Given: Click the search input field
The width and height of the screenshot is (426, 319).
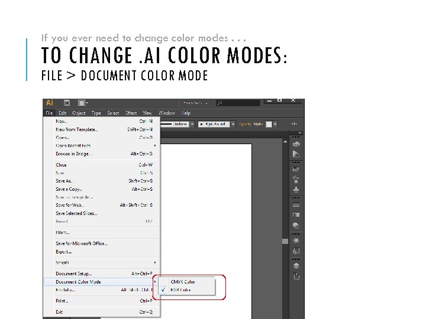Looking at the screenshot, I should point(238,103).
